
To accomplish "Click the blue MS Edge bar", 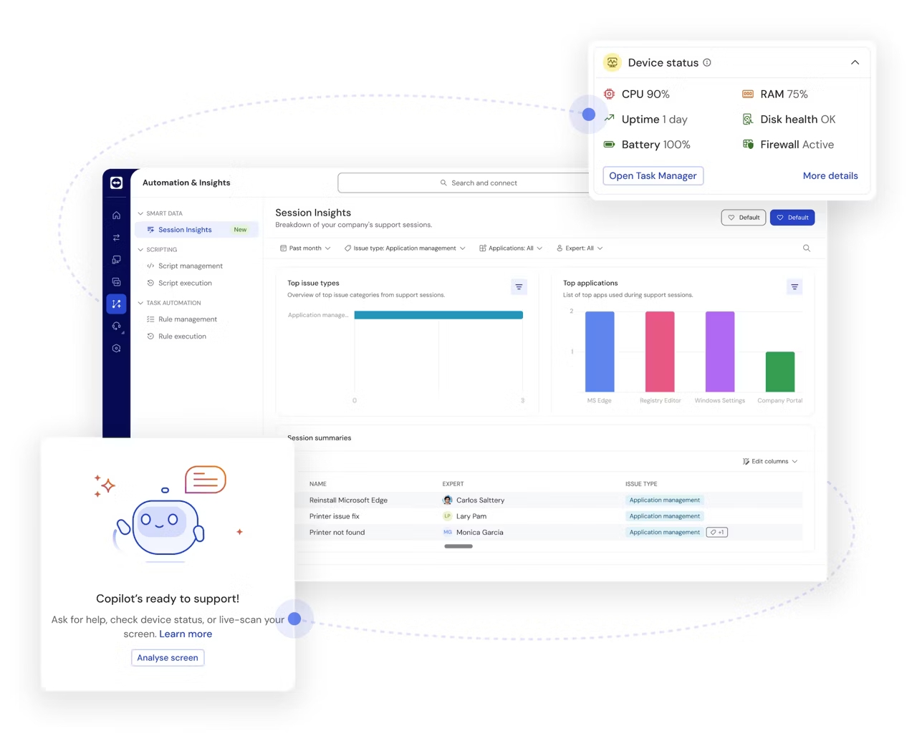I will (x=600, y=352).
